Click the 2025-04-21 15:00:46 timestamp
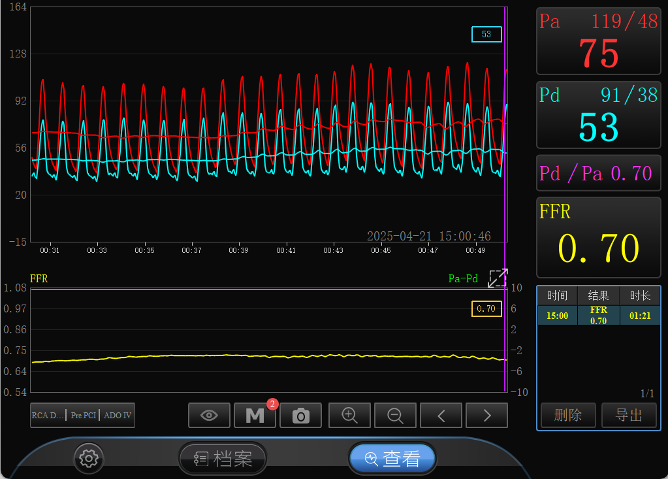The height and width of the screenshot is (479, 668). (x=429, y=236)
